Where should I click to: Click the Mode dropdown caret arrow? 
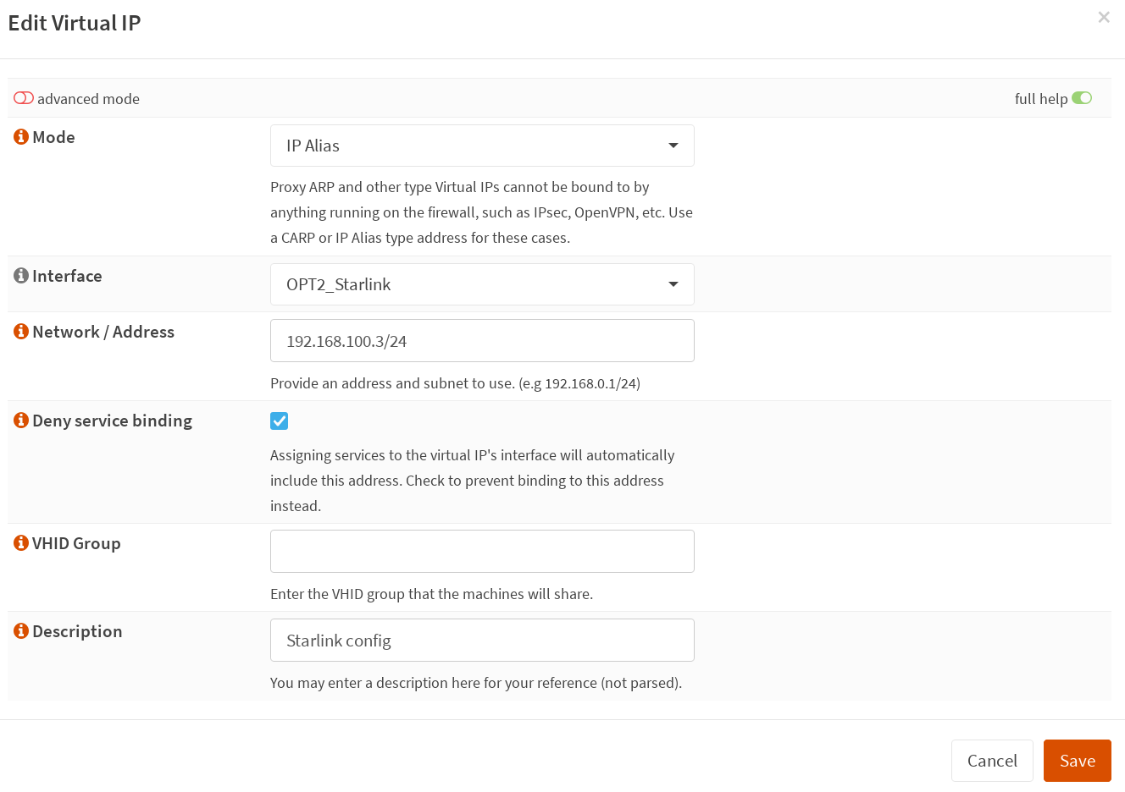(673, 145)
